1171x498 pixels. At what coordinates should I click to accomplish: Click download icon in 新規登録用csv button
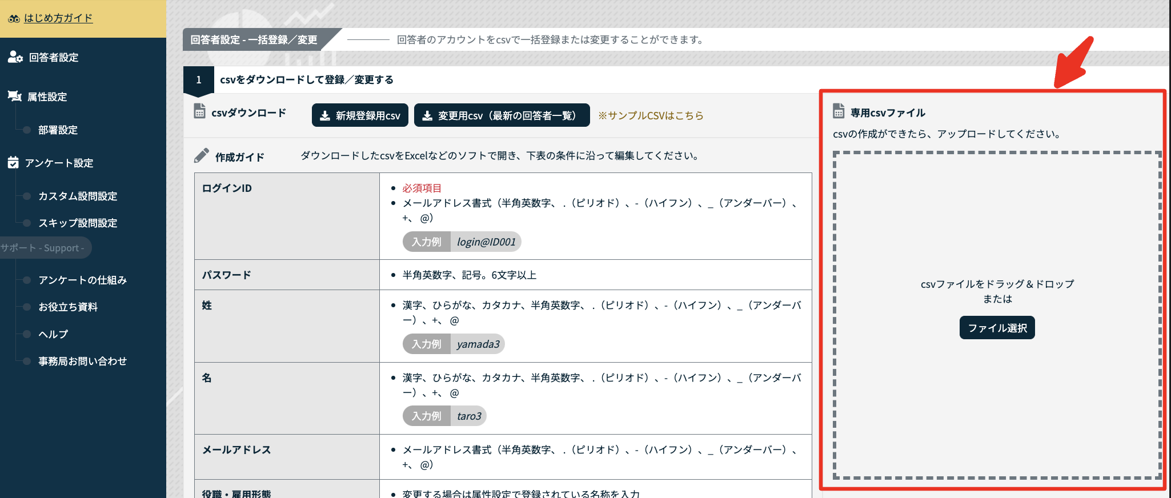point(324,116)
